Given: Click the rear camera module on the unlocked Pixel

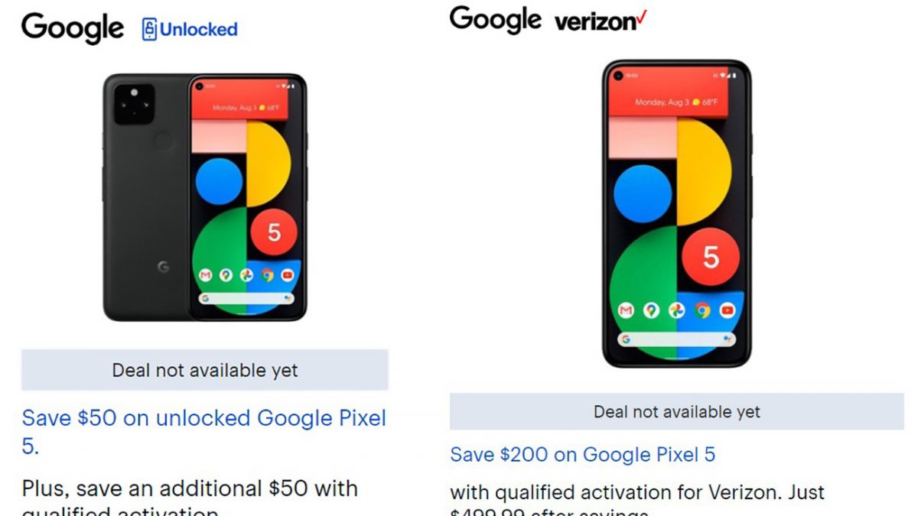Looking at the screenshot, I should pos(134,105).
